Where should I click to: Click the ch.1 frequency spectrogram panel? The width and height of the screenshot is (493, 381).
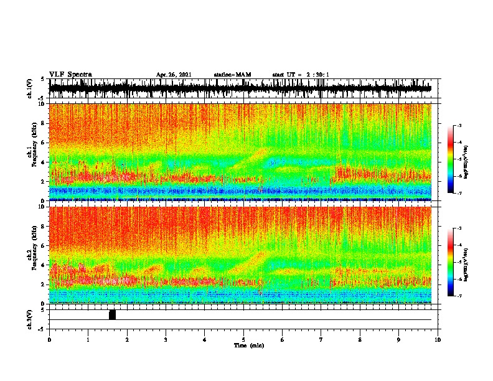point(240,152)
